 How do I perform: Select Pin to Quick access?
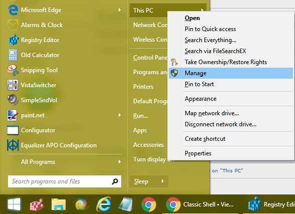coord(231,29)
